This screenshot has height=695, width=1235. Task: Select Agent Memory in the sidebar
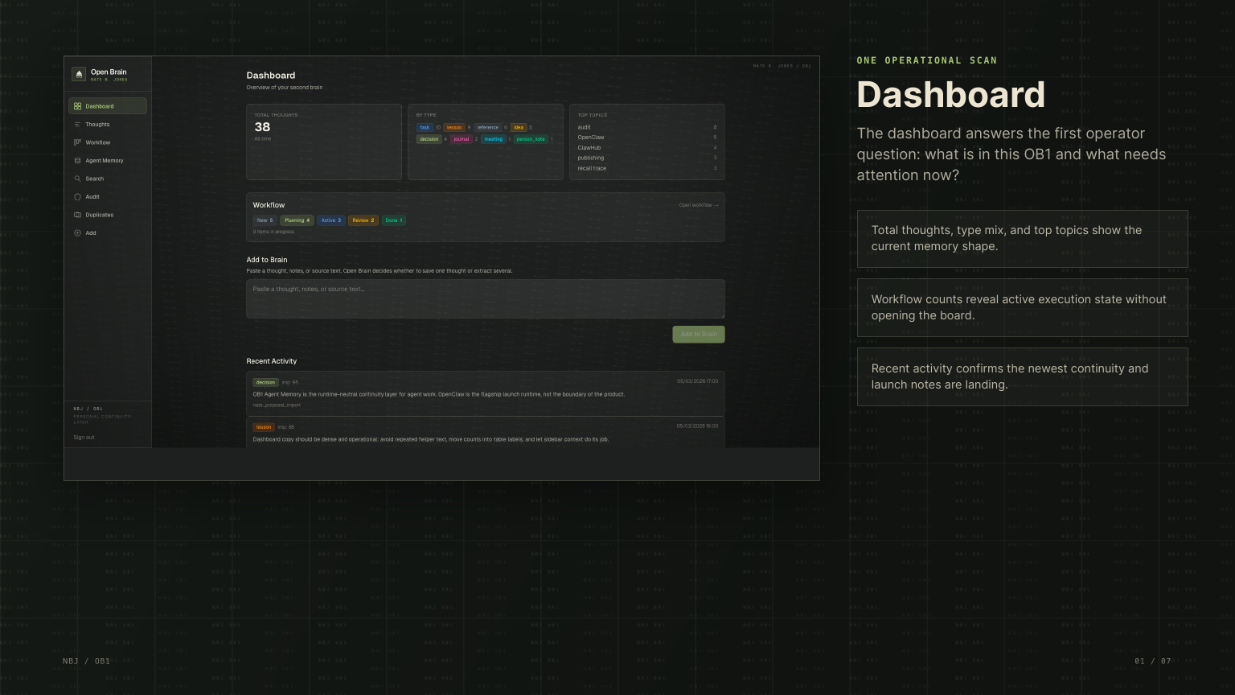[x=108, y=161]
